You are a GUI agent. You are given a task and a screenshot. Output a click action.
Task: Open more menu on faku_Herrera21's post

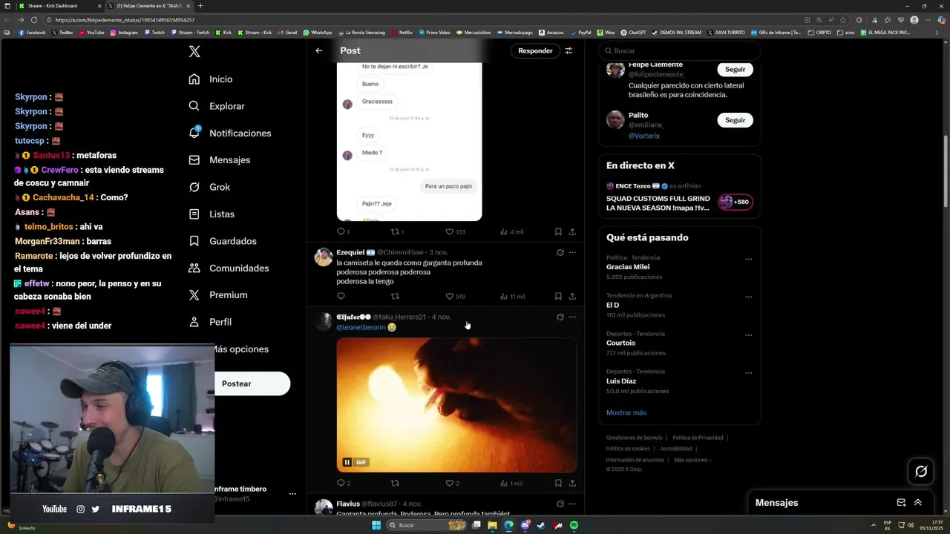pos(572,317)
